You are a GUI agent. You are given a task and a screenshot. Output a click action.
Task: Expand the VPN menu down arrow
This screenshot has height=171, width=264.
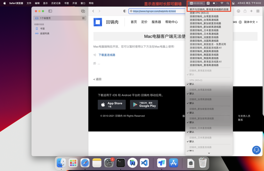pos(209,153)
